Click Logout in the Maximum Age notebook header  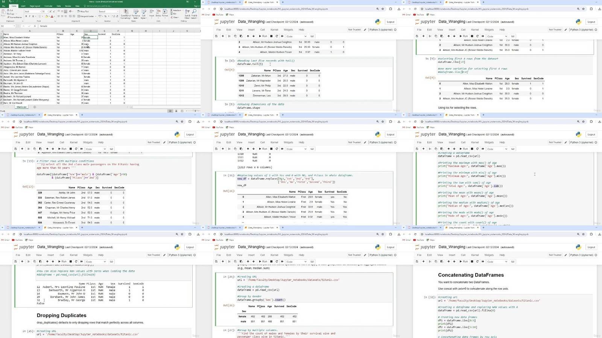tap(591, 135)
